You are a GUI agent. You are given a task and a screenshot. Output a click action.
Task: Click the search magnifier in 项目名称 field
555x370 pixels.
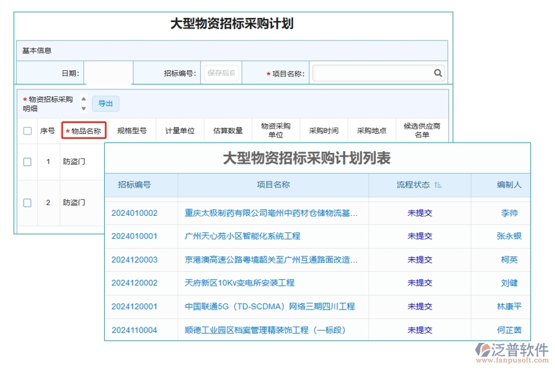pyautogui.click(x=438, y=72)
